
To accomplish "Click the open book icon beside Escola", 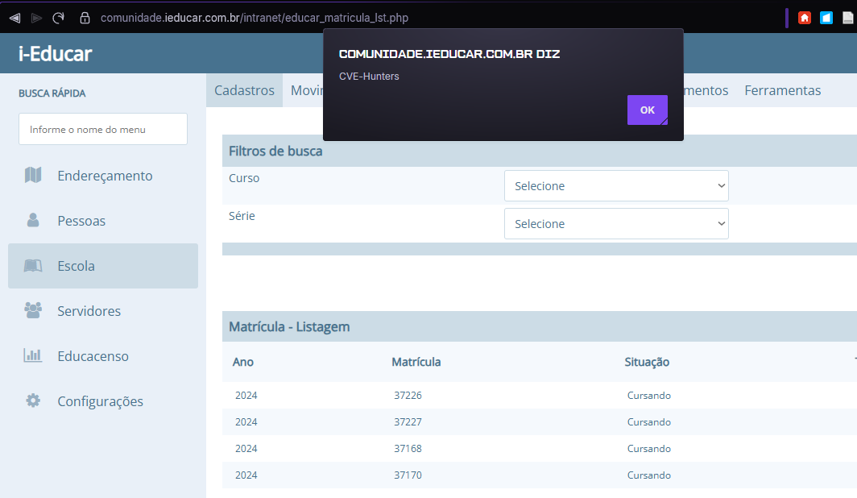I will coord(33,266).
